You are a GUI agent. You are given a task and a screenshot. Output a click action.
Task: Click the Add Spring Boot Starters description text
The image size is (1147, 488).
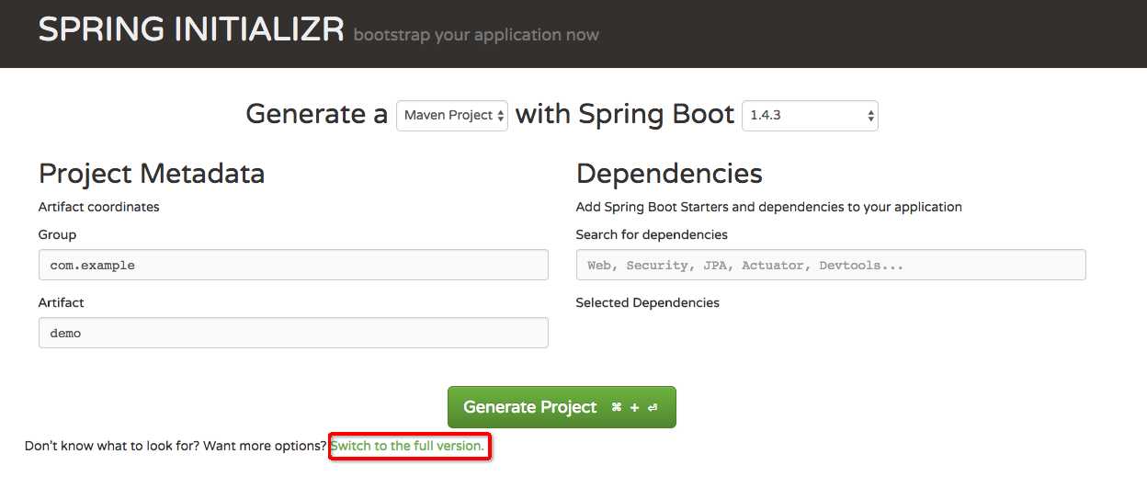[x=769, y=207]
